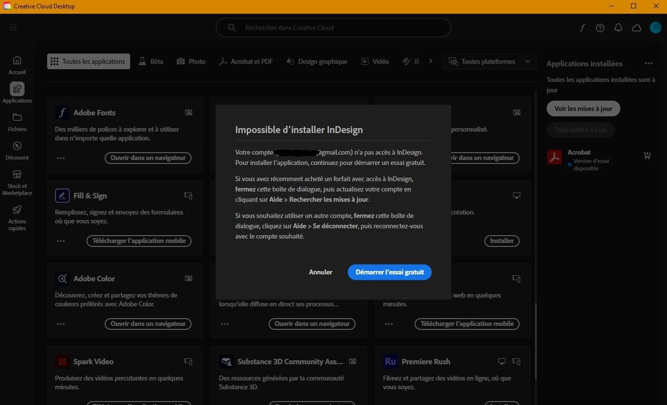667x405 pixels.
Task: Show more category tabs with the chevron
Action: pos(431,61)
